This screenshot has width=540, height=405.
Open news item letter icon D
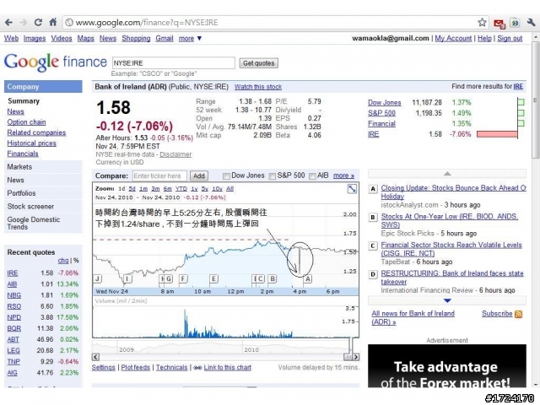coord(373,274)
